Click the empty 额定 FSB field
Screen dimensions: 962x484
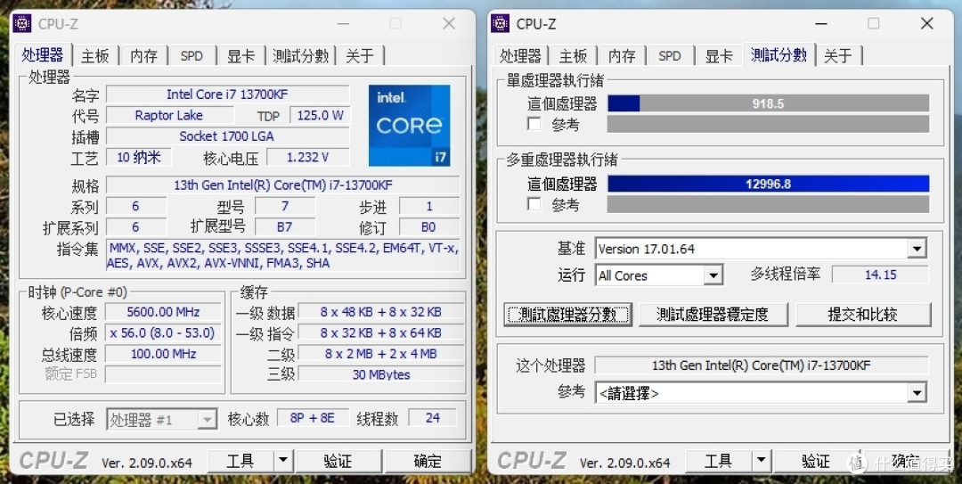pyautogui.click(x=163, y=374)
